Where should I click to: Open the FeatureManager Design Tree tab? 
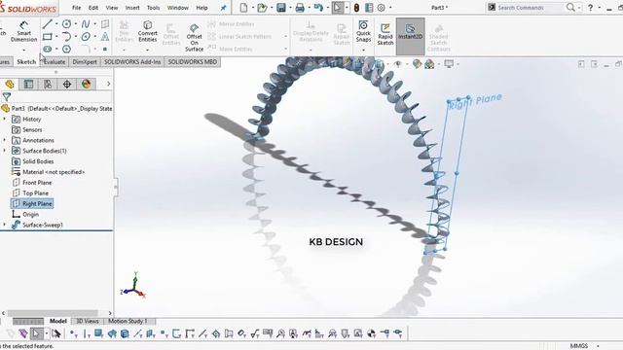(10, 84)
